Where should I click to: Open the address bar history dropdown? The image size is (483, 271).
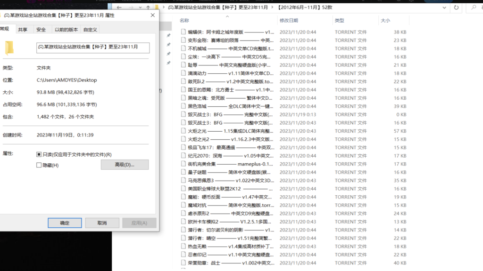(x=444, y=8)
